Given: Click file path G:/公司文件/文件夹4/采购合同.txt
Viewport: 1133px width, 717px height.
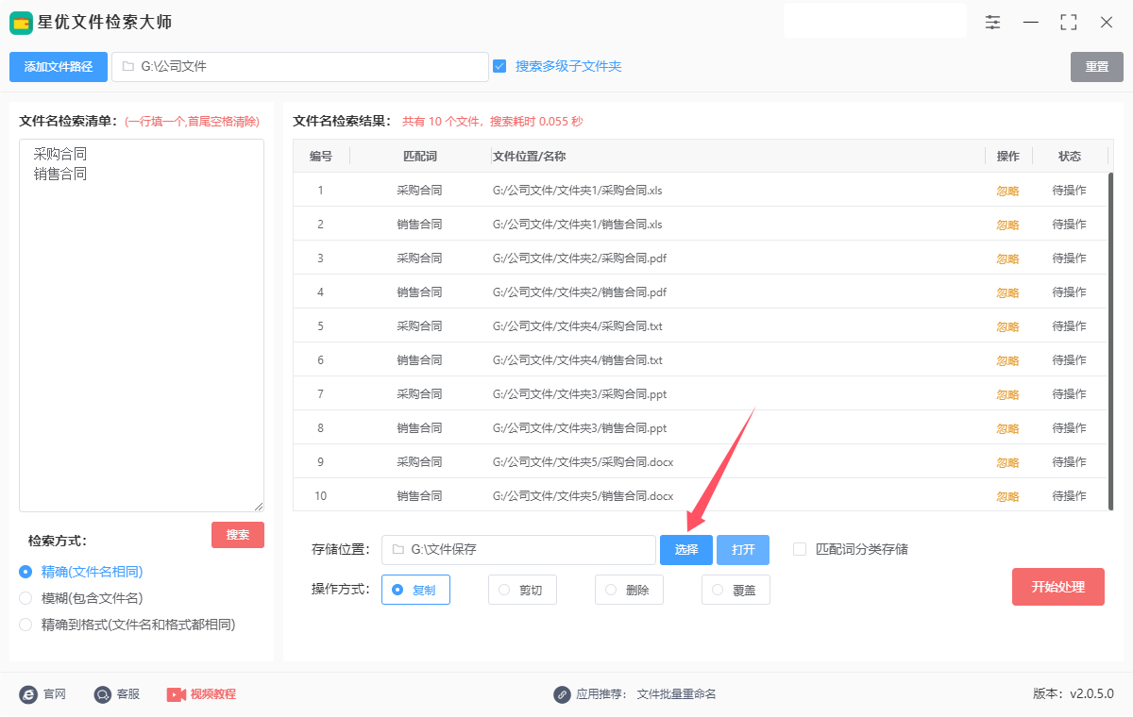Looking at the screenshot, I should click(x=578, y=326).
